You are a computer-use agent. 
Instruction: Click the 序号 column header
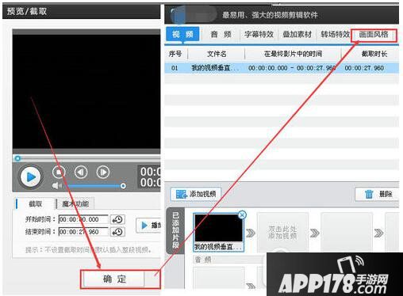(175, 54)
